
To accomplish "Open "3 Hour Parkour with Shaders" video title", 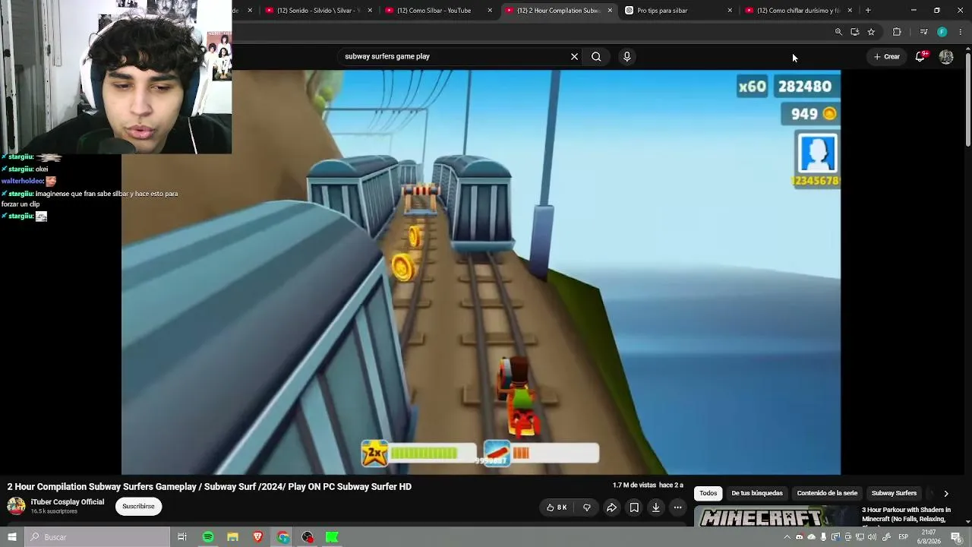I will point(906,515).
